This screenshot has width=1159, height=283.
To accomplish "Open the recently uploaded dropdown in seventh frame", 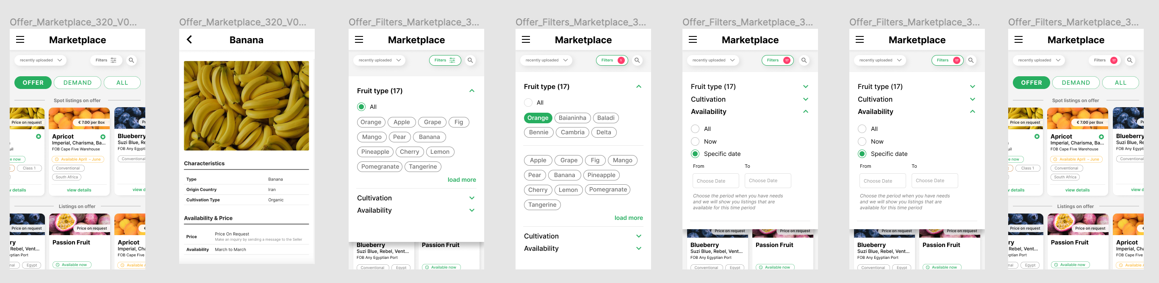I will click(1039, 60).
